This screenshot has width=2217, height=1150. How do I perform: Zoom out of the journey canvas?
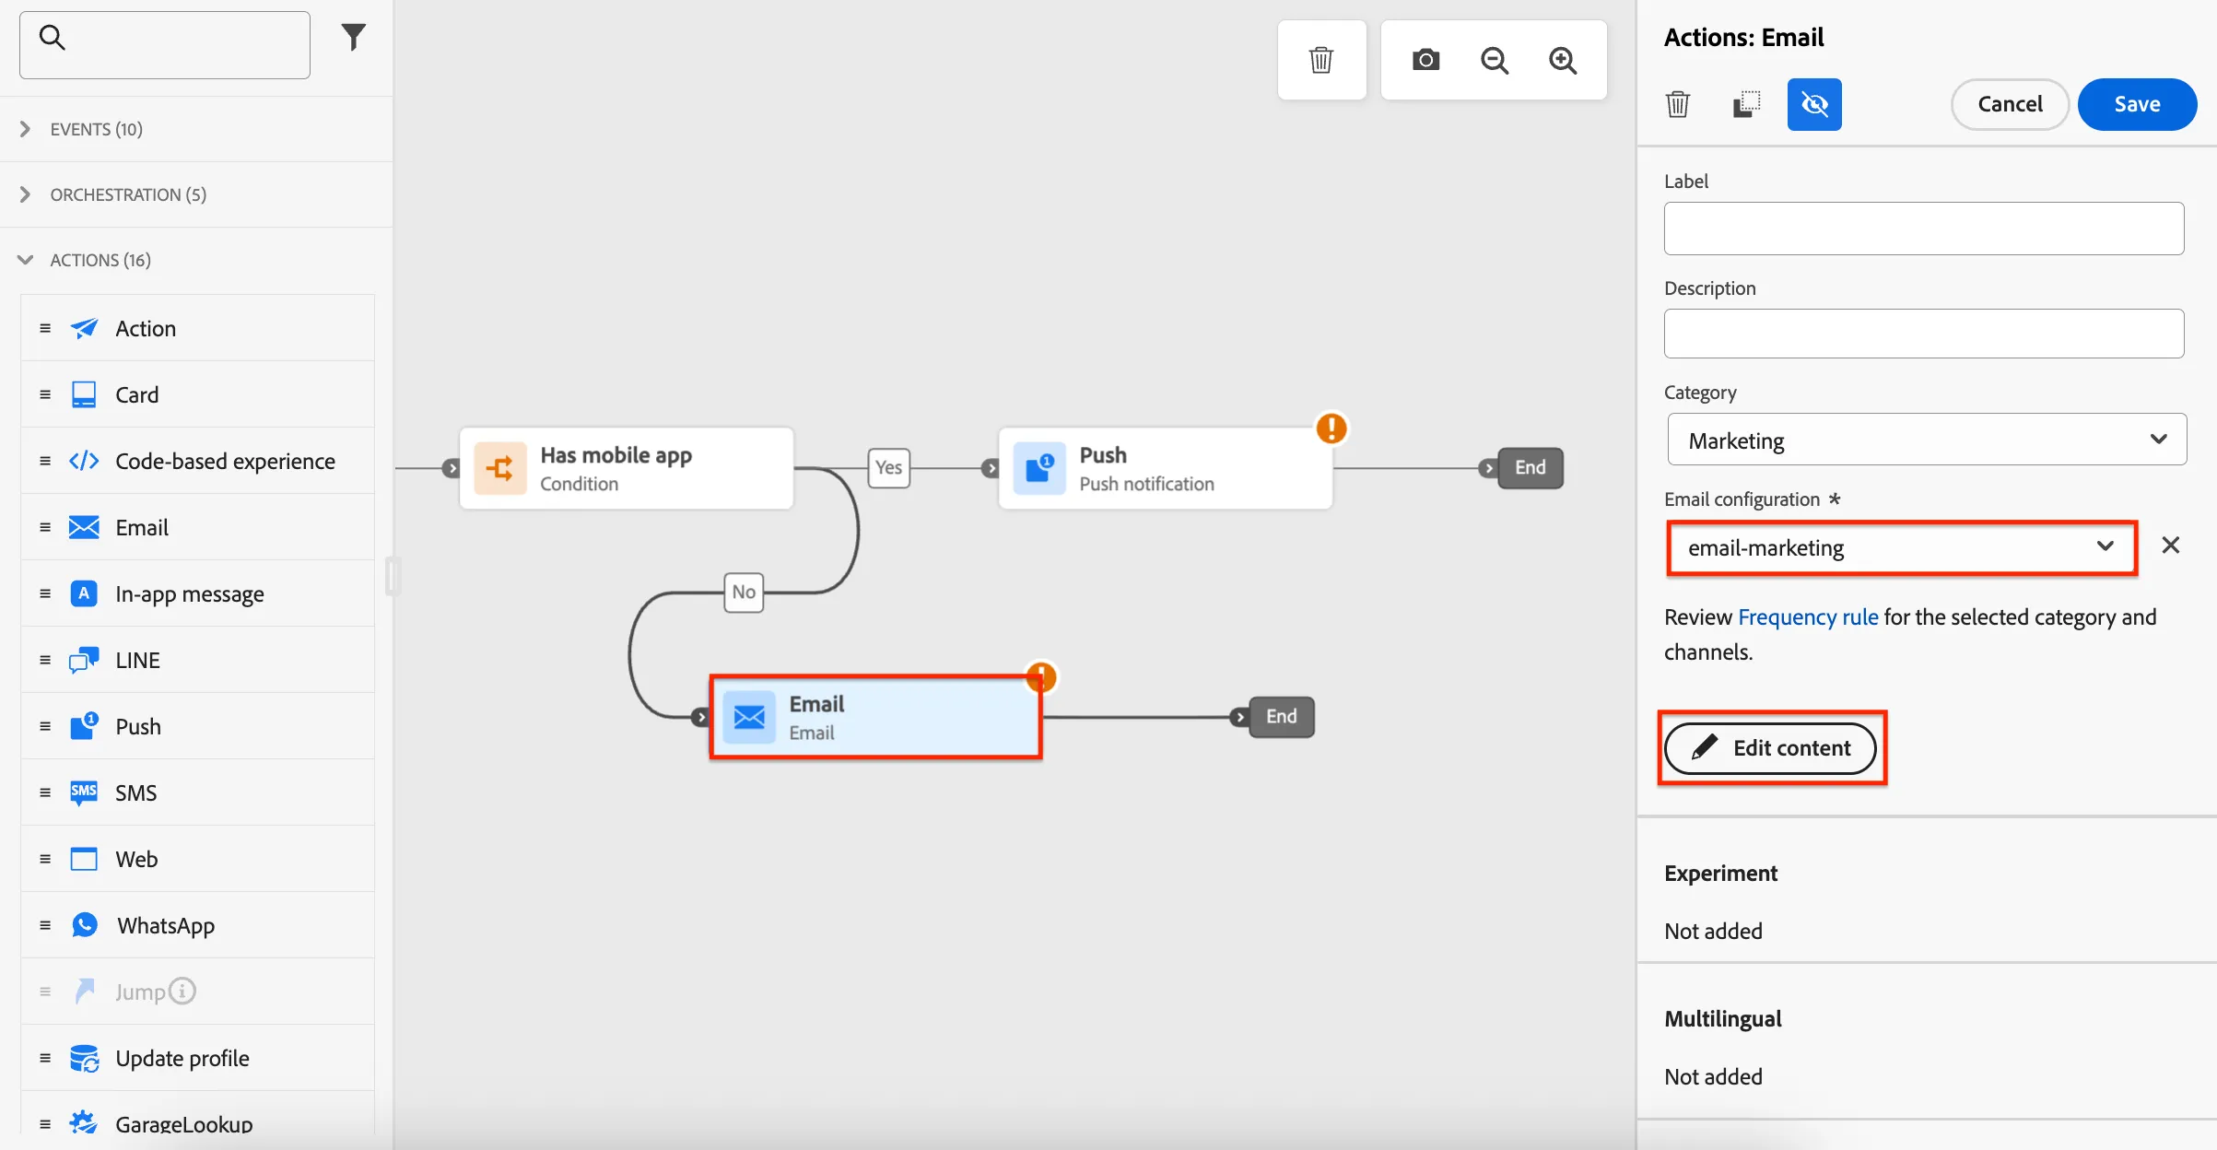point(1495,60)
